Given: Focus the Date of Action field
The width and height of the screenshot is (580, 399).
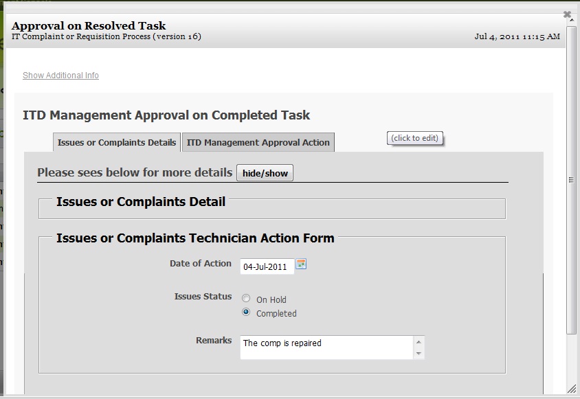Looking at the screenshot, I should tap(267, 266).
